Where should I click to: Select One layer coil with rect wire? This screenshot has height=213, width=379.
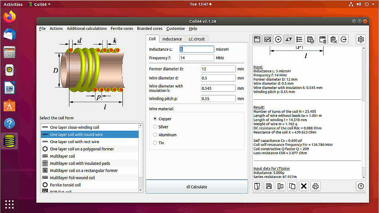(x=90, y=142)
